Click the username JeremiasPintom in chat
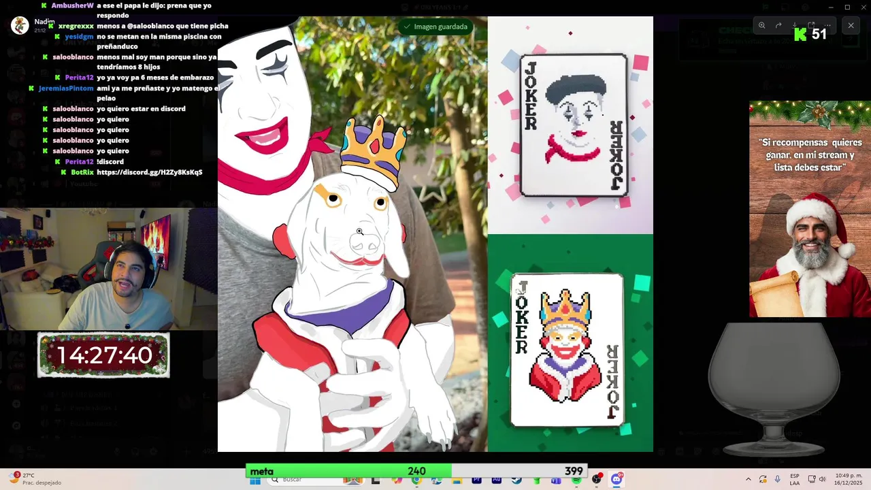Viewport: 871px width, 490px height. tap(66, 88)
